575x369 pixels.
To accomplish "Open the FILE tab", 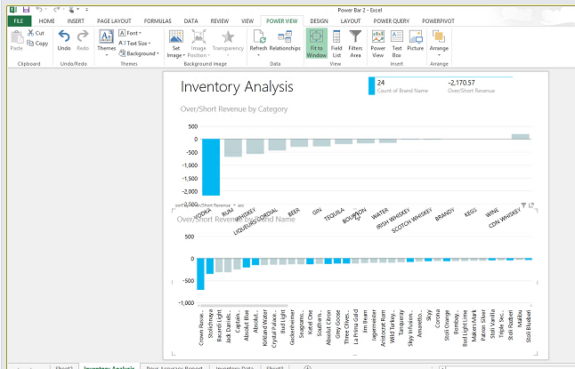I will point(19,20).
